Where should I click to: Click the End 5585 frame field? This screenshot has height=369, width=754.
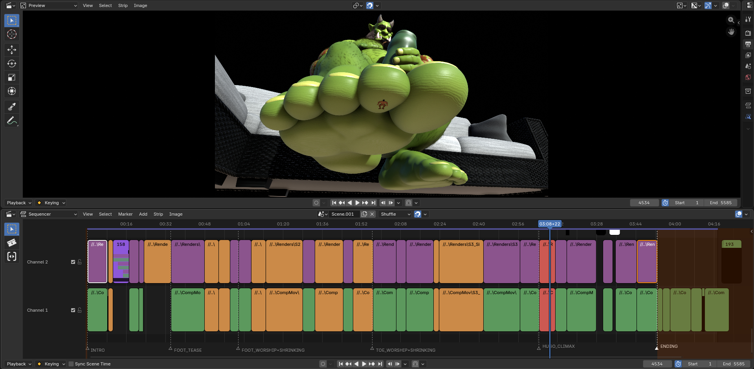click(721, 203)
